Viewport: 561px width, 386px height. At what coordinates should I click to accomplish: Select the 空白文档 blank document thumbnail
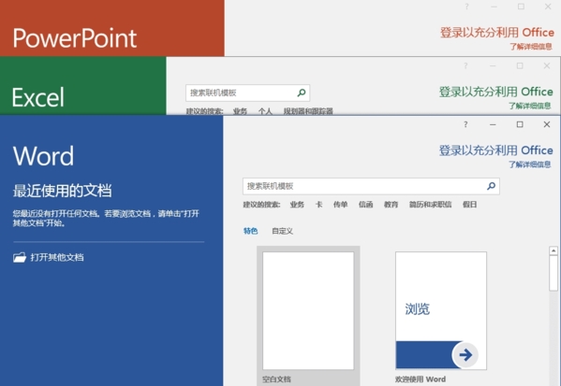tap(308, 310)
